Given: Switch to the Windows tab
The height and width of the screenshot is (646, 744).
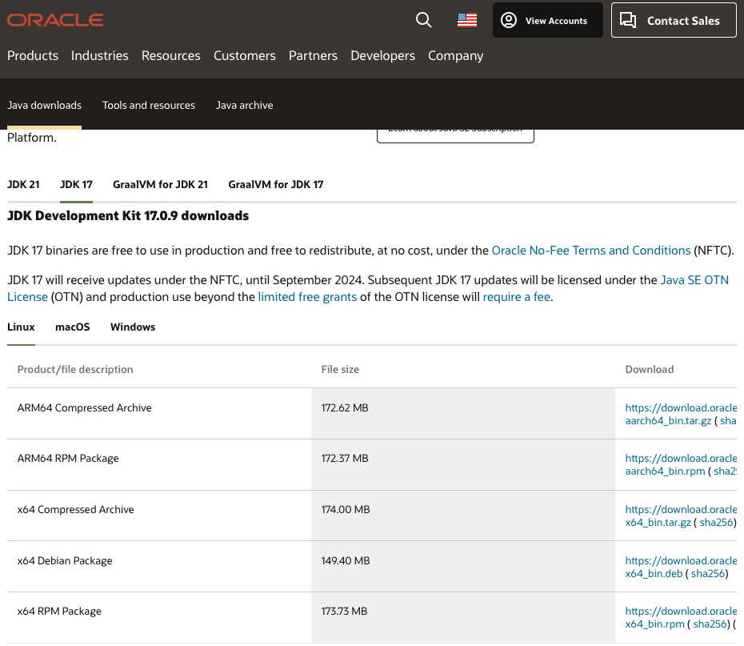Looking at the screenshot, I should [133, 327].
